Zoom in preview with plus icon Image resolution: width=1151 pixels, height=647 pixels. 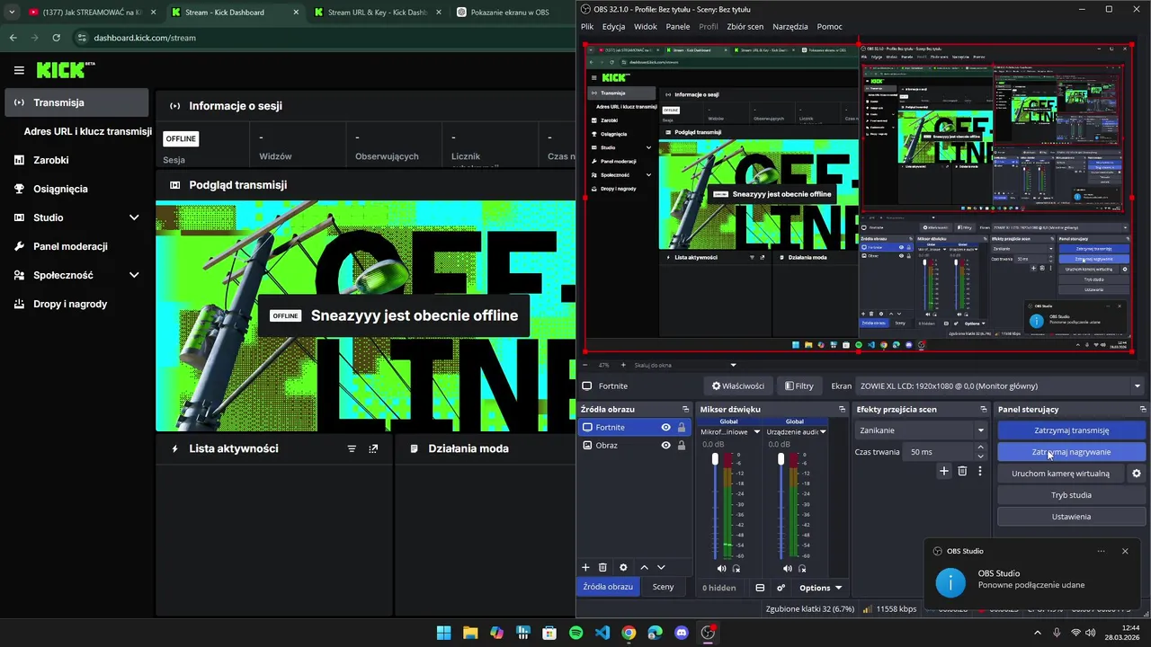(x=623, y=365)
